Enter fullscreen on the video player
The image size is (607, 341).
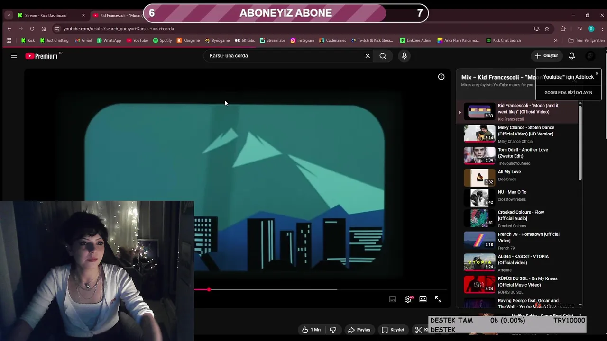click(x=438, y=299)
